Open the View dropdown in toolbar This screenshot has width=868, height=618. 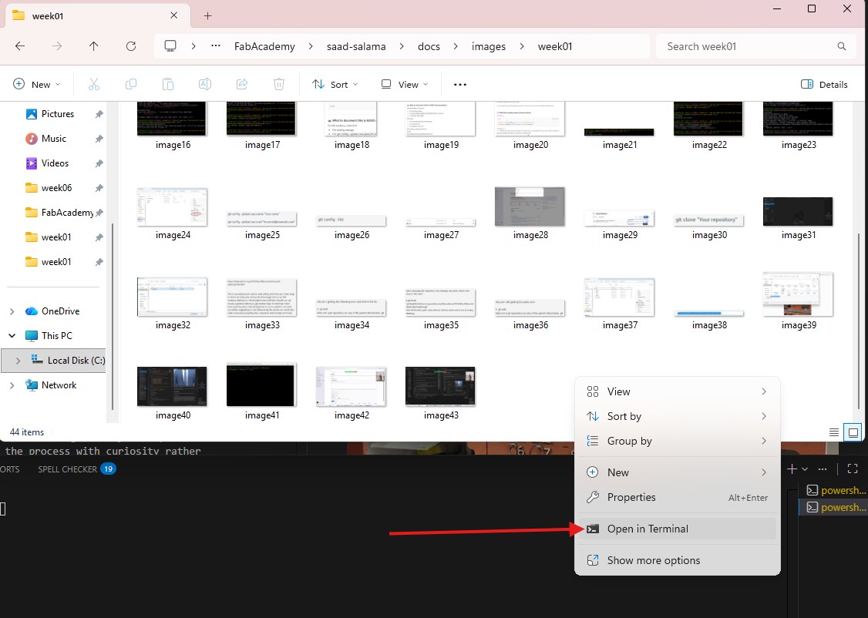405,84
